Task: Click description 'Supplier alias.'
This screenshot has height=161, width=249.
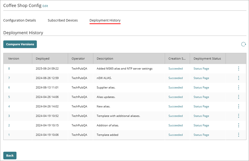Action: pos(106,88)
